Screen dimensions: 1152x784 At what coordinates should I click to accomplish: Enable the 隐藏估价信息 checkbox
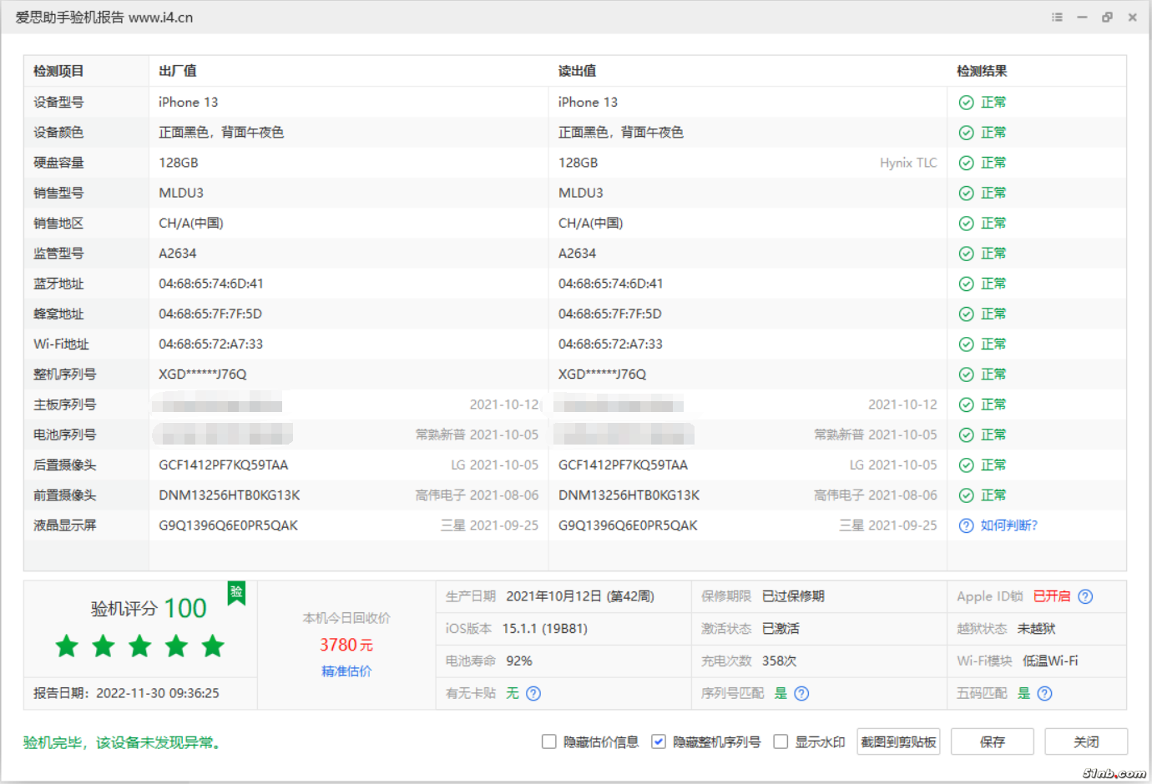548,741
